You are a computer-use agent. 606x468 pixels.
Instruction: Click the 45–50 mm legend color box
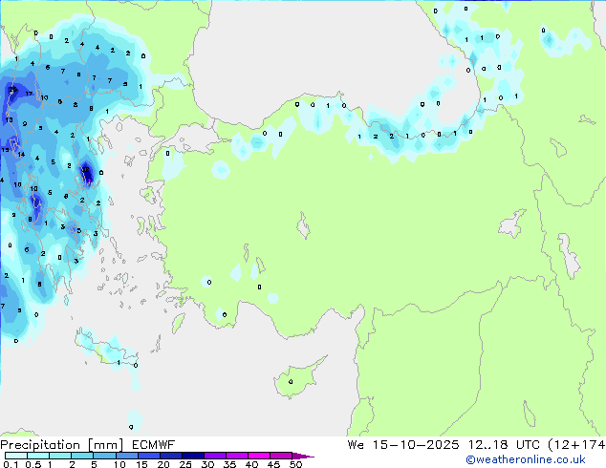click(x=281, y=456)
